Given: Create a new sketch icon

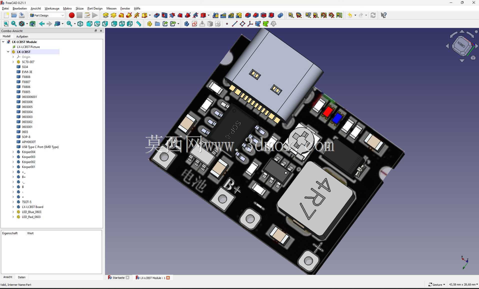Looking at the screenshot, I should point(194,24).
